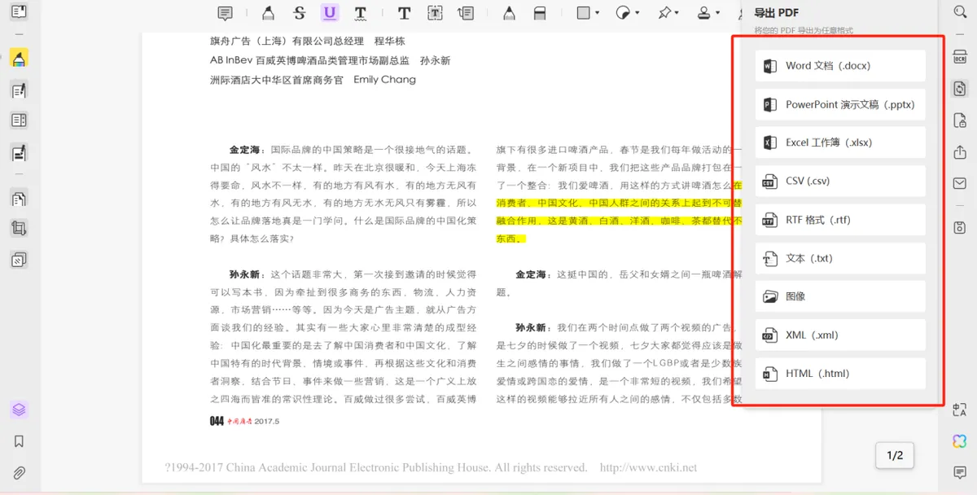Run OCR text recognition from right sidebar

tap(959, 58)
